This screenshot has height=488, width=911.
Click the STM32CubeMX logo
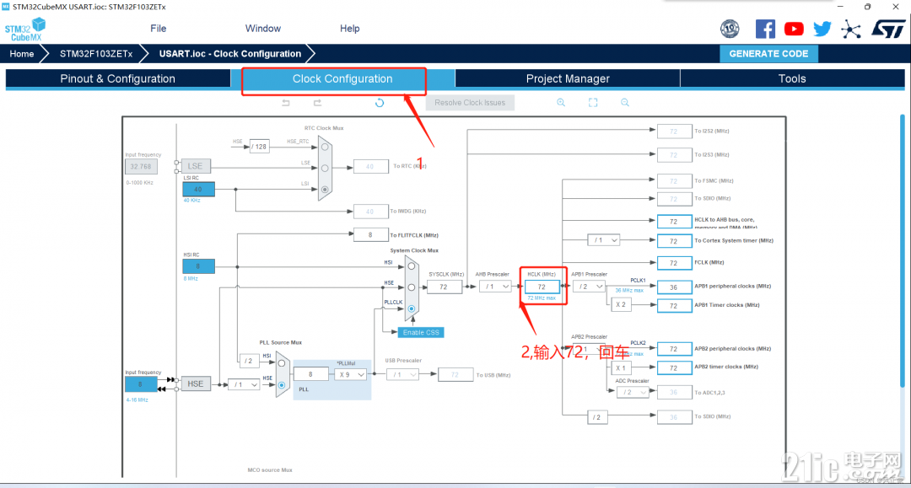click(x=25, y=29)
